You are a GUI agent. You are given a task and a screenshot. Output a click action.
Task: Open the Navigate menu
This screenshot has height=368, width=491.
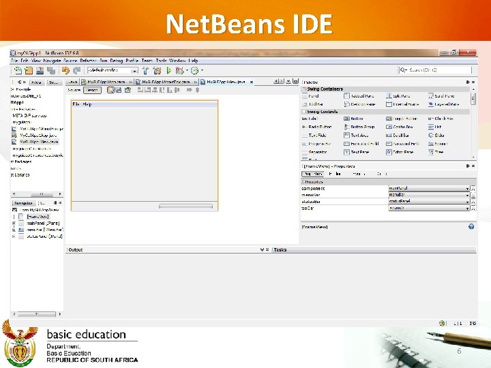52,61
